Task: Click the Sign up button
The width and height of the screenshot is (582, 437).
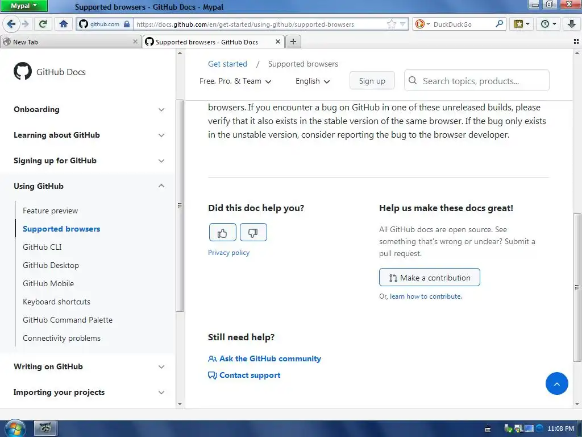Action: (x=372, y=81)
